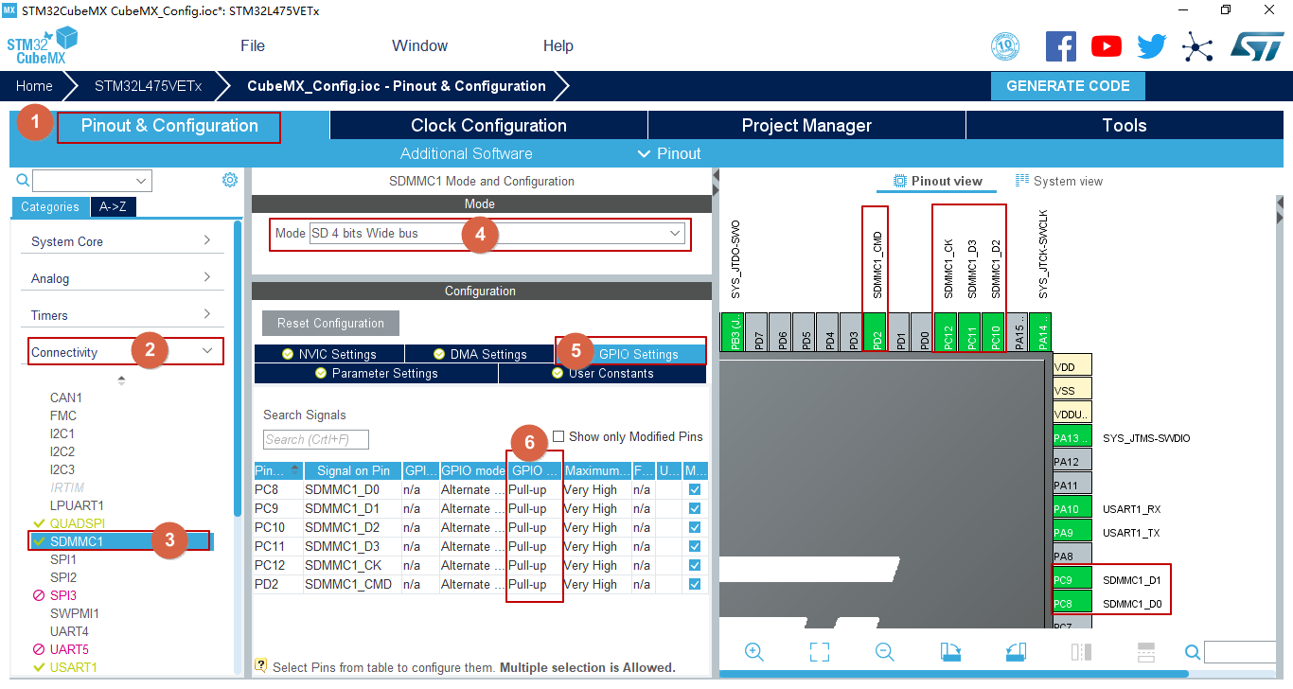Rotate the chip view counter-clockwise
Viewport: 1293px width, 689px height.
point(1015,651)
